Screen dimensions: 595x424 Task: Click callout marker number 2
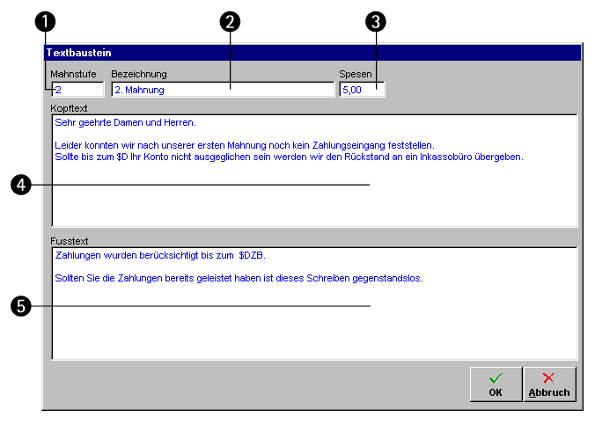(231, 23)
